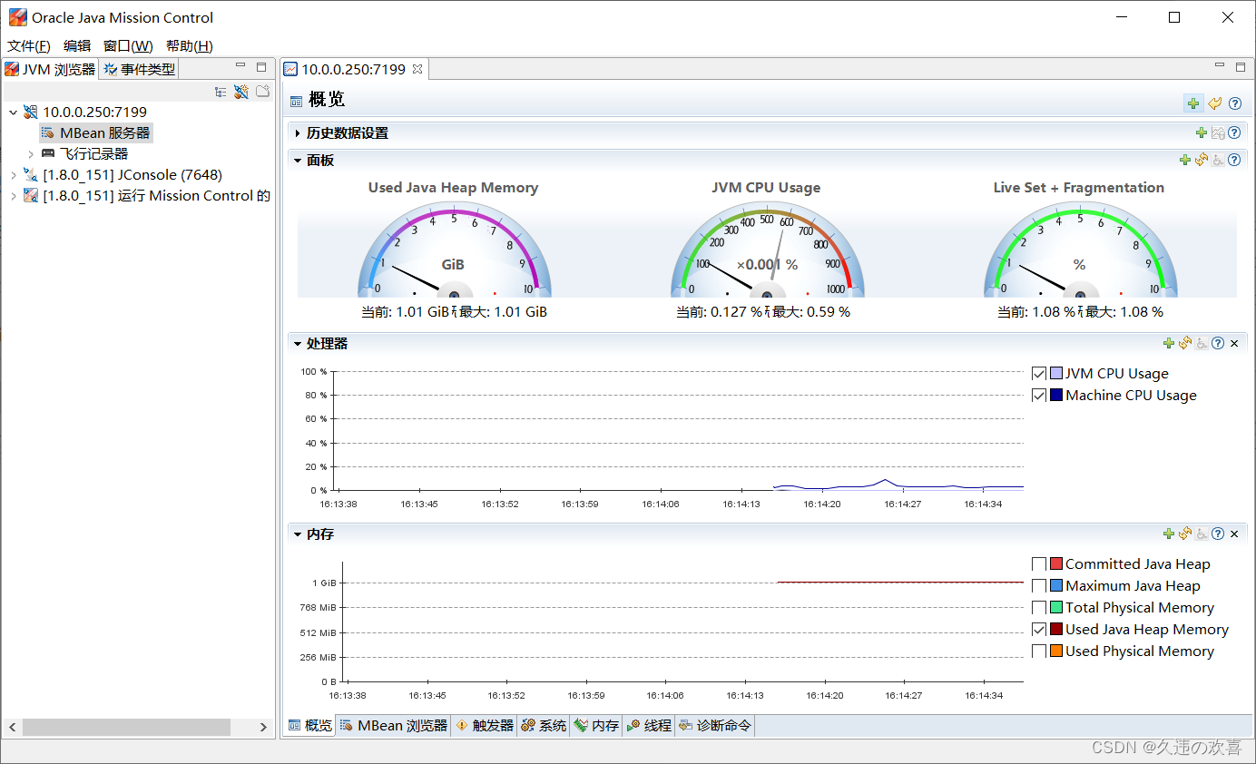Click the JVM CPU Usage color swatch
The width and height of the screenshot is (1256, 764).
(1056, 374)
